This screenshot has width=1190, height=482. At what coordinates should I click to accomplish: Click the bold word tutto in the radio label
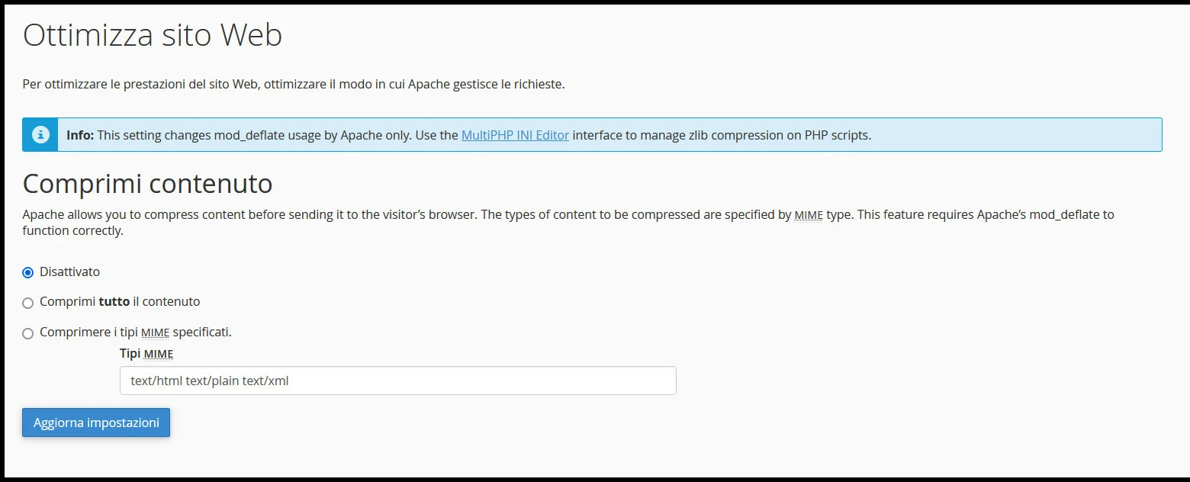point(114,301)
